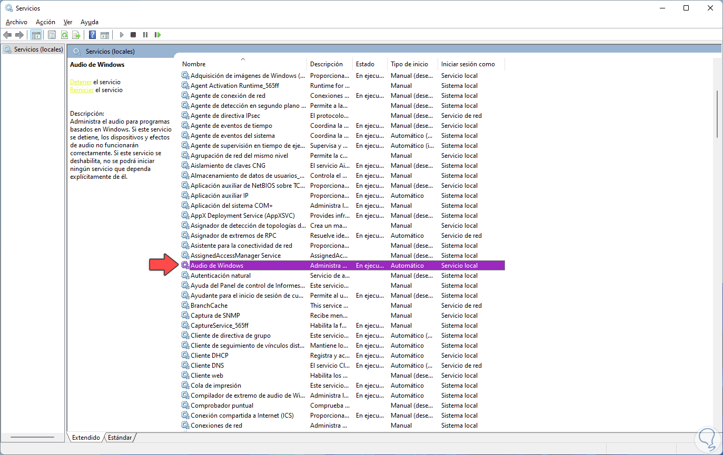Sort by the Estado column header
This screenshot has height=455, width=723.
(370, 64)
